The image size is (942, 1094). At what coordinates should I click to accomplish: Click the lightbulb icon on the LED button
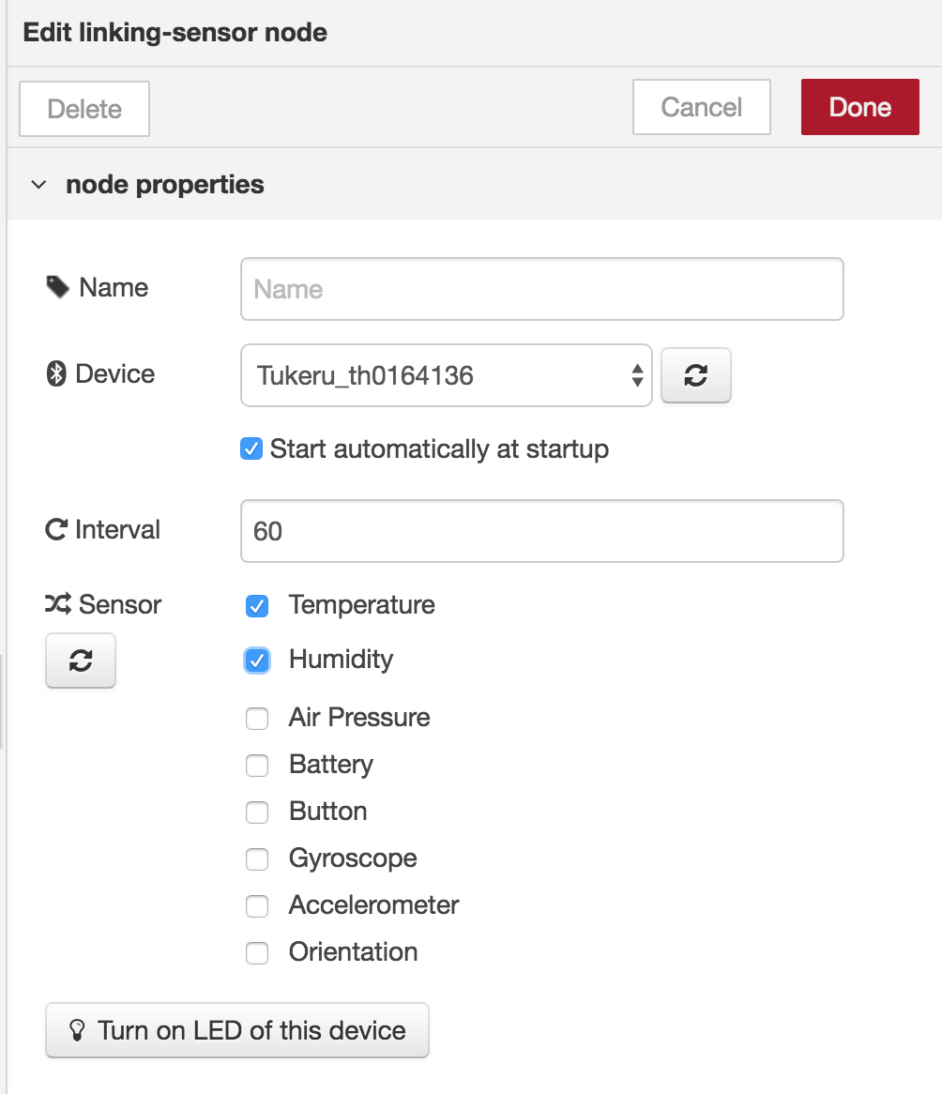[x=77, y=1030]
